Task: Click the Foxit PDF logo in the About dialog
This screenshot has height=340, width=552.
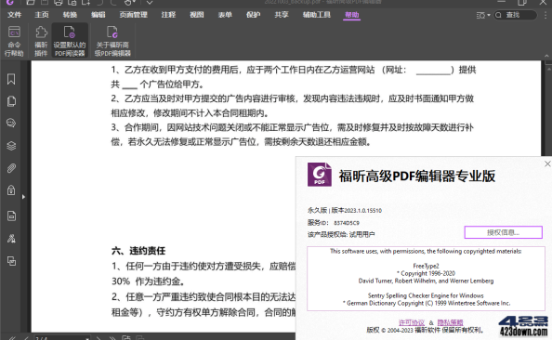Action: coord(320,175)
